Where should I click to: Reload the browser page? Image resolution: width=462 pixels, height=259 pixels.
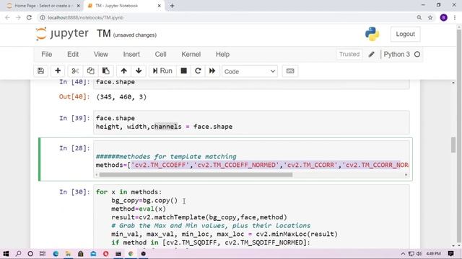point(29,17)
